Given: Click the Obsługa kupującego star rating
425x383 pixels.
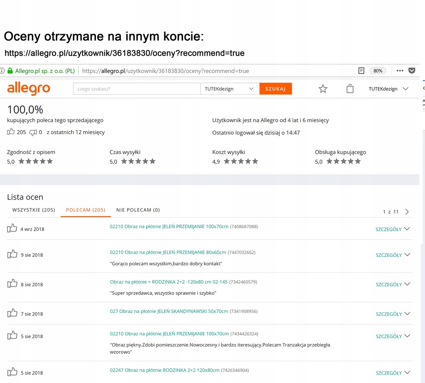Looking at the screenshot, I should coord(344,161).
